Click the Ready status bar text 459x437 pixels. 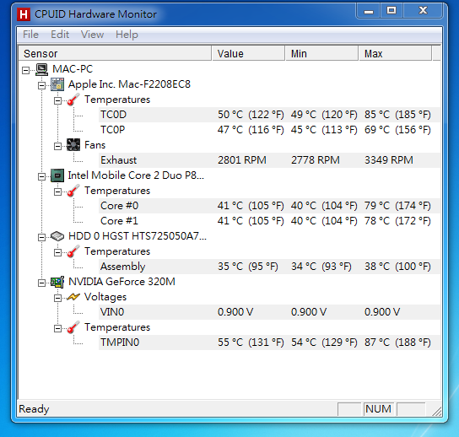34,409
